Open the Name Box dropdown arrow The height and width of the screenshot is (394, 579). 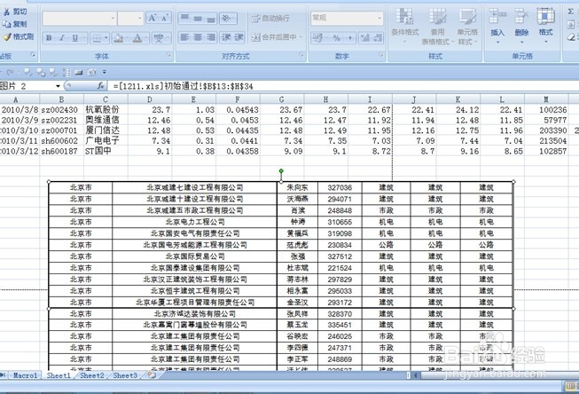pos(58,86)
